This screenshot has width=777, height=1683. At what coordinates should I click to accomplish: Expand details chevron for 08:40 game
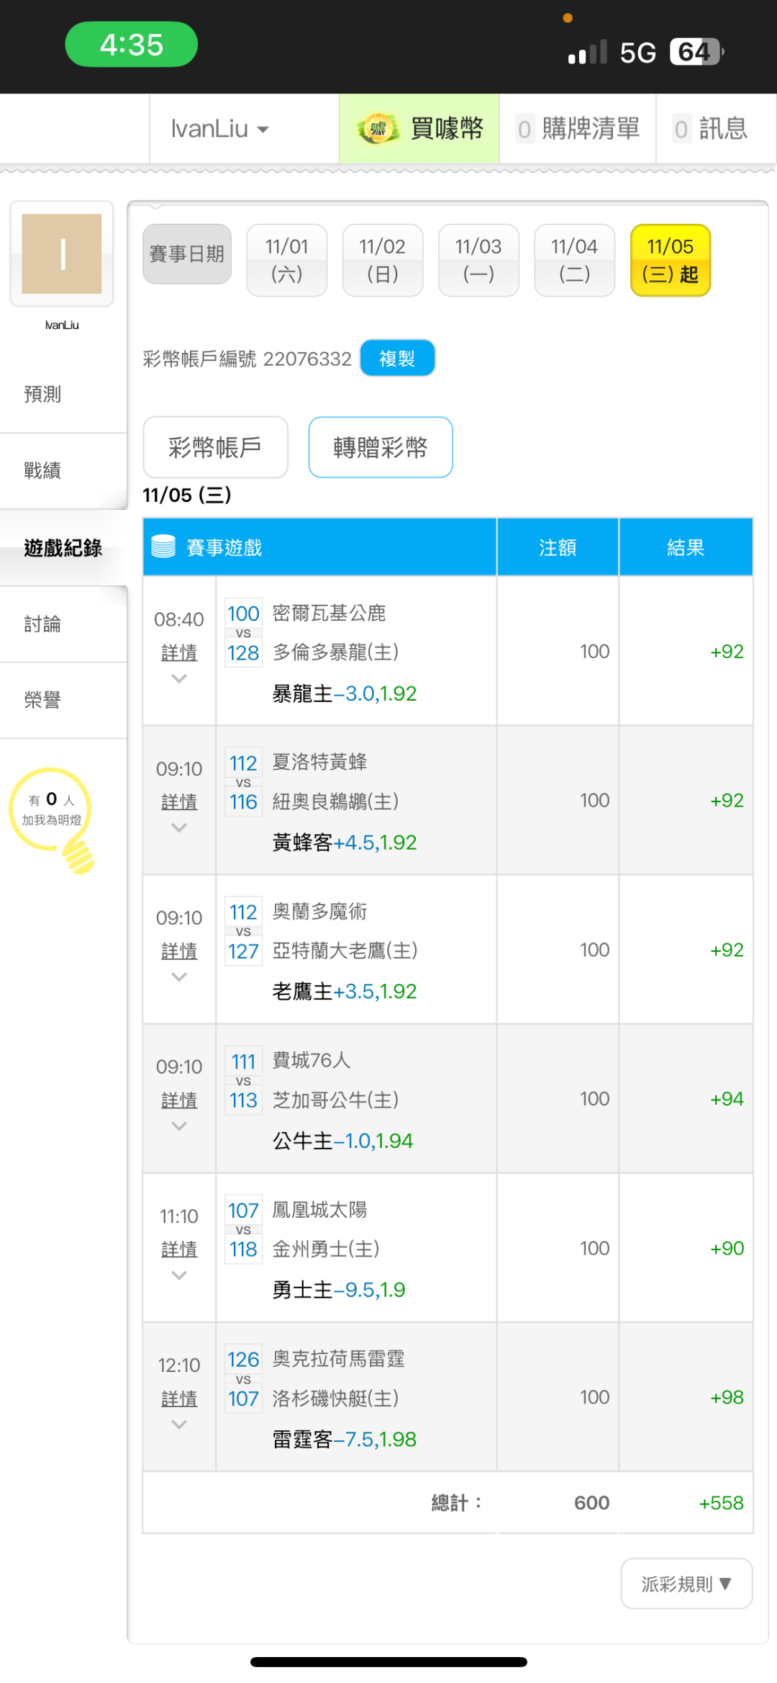click(179, 678)
